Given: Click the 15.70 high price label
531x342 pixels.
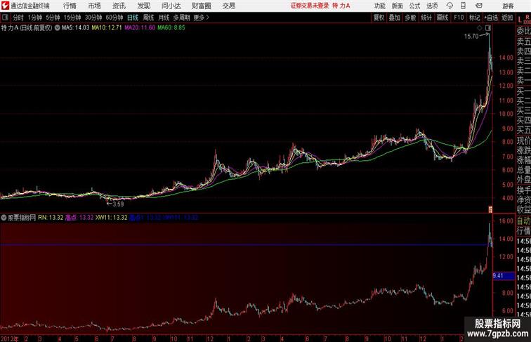Looking at the screenshot, I should click(x=471, y=37).
